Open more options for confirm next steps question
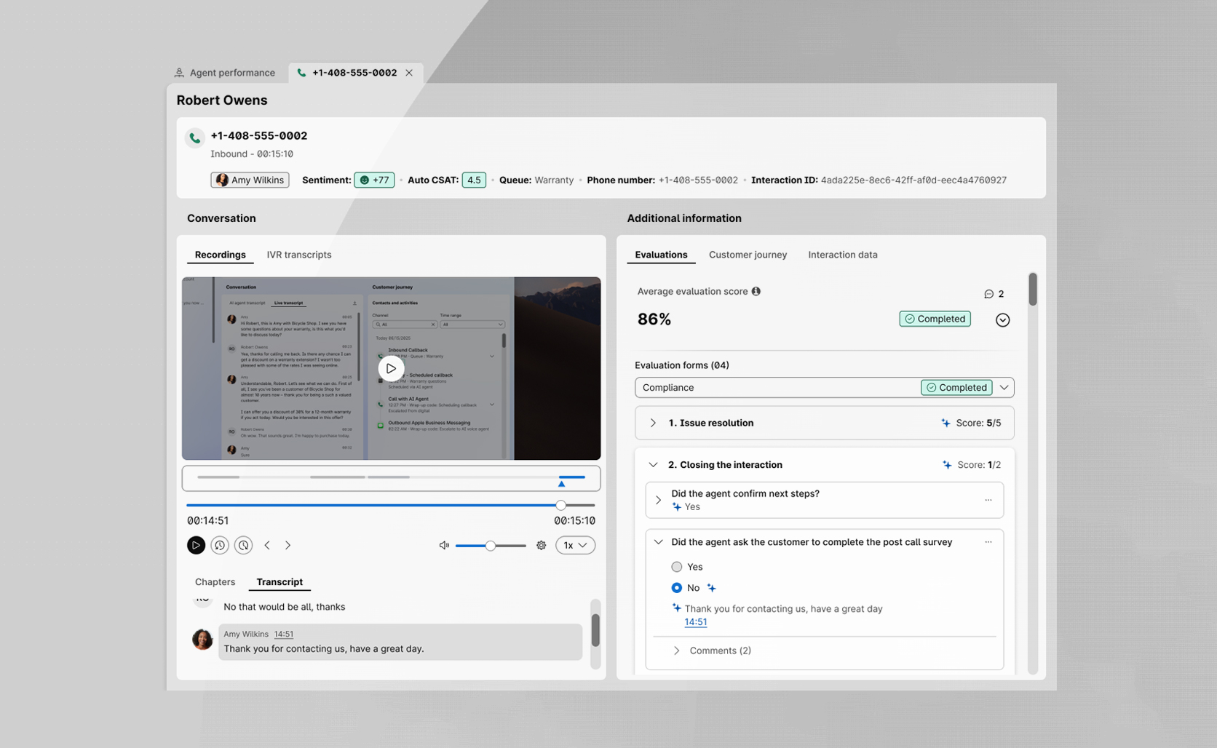 988,500
